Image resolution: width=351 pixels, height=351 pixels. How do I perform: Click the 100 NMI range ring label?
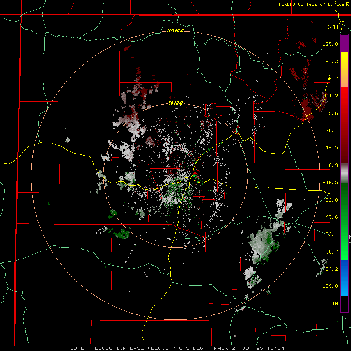point(175,31)
